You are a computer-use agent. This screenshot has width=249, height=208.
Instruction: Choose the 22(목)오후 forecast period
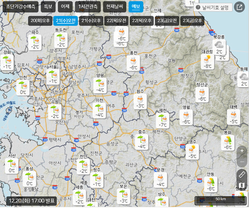pyautogui.click(x=142, y=21)
